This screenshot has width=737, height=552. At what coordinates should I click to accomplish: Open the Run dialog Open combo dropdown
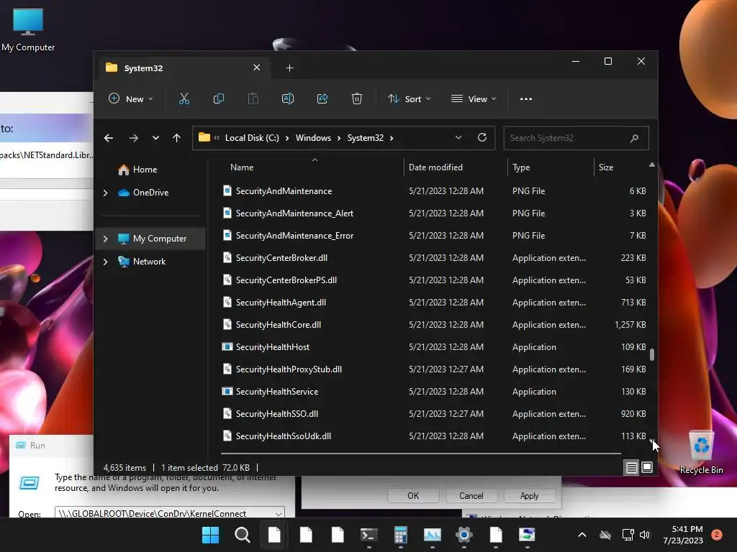pos(279,513)
